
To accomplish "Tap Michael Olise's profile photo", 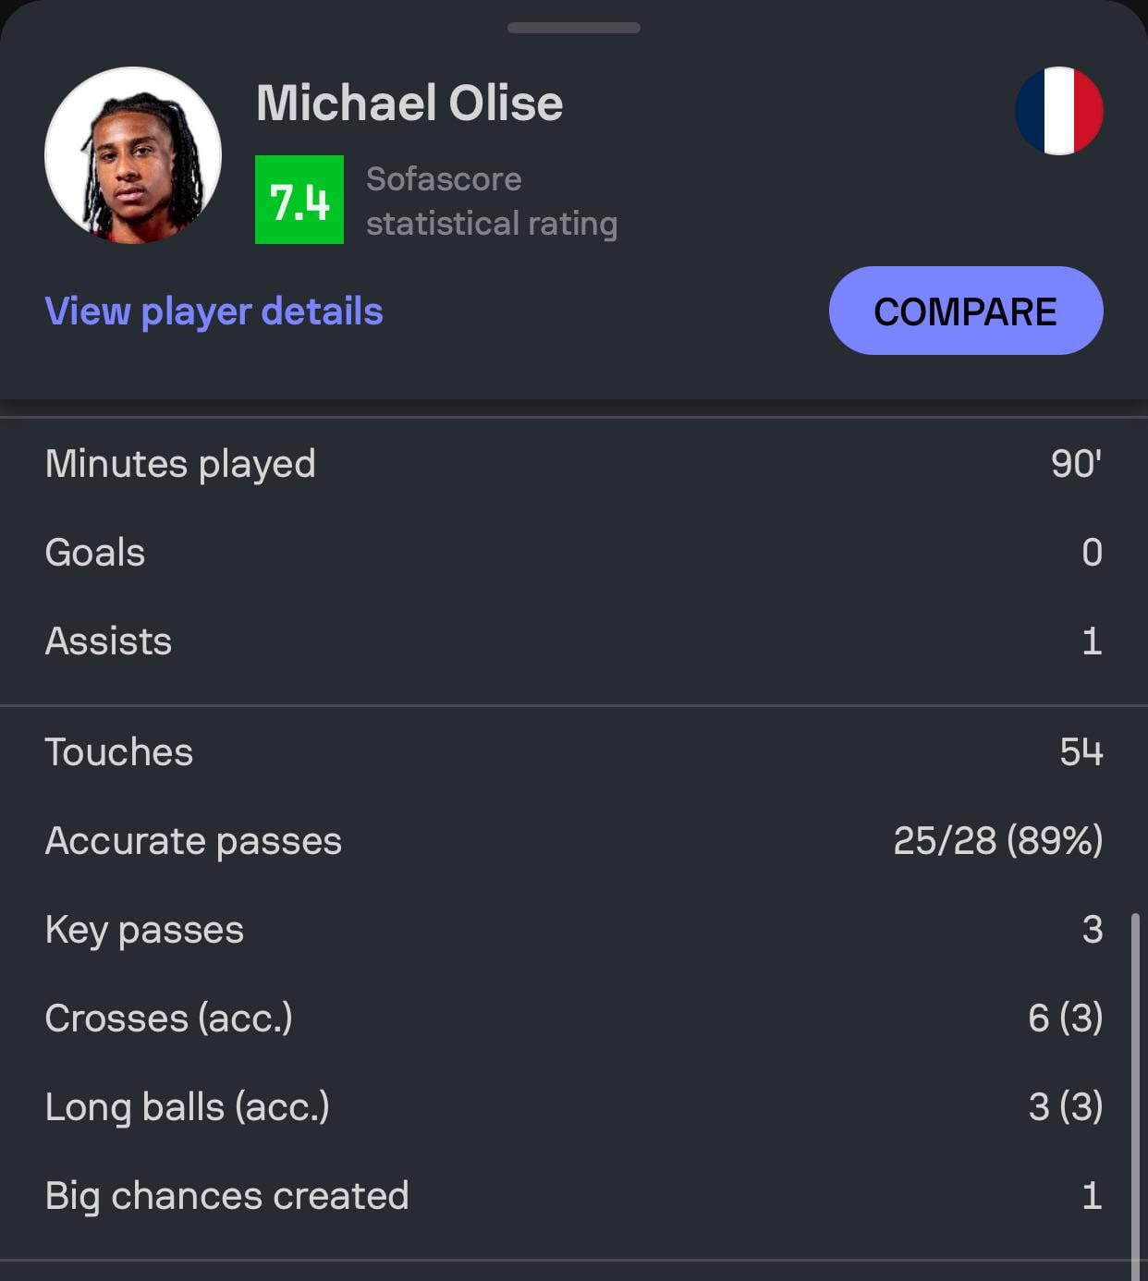I will tap(133, 155).
